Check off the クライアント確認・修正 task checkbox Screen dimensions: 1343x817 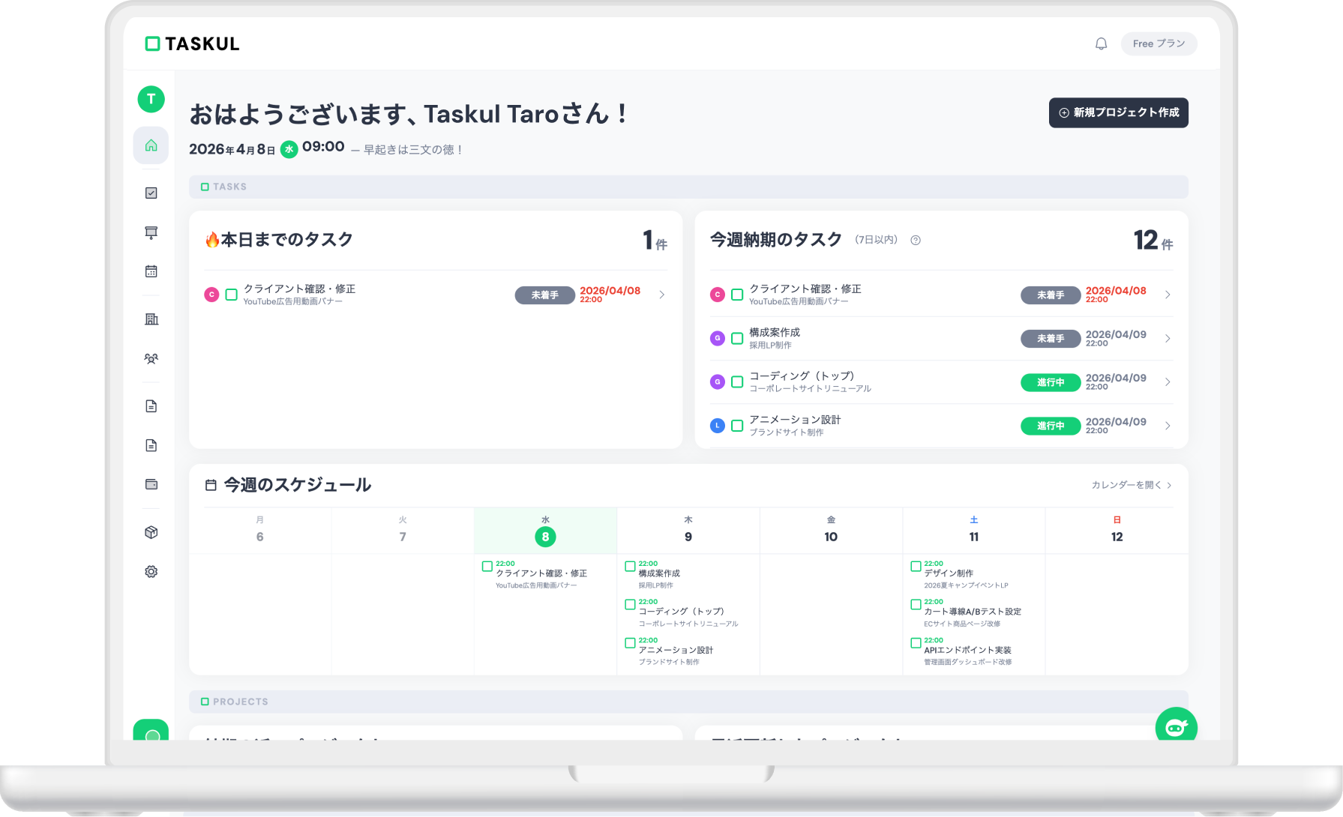tap(231, 295)
